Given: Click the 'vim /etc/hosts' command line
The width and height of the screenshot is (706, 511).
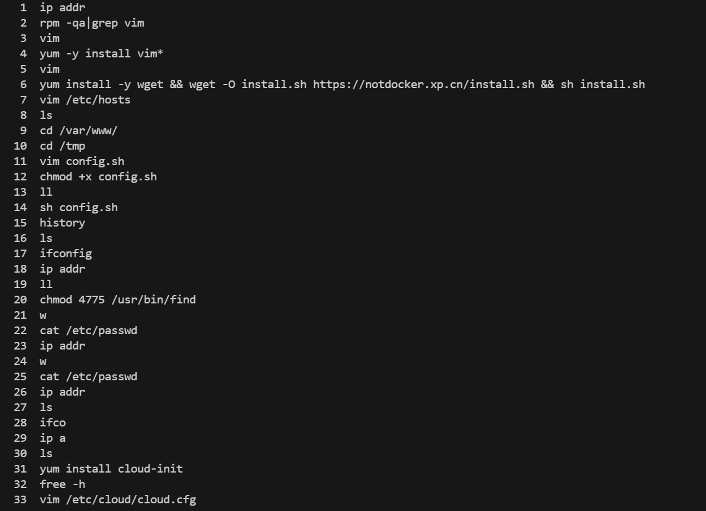Looking at the screenshot, I should point(85,100).
